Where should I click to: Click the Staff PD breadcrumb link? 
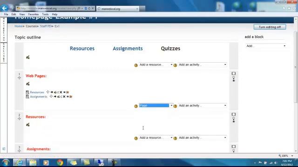(x=46, y=26)
